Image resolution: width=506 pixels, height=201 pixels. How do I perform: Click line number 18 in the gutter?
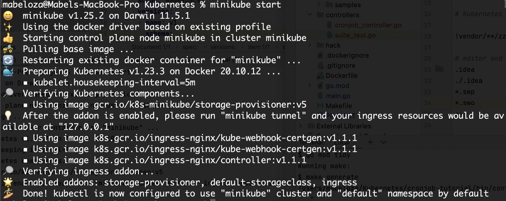pyautogui.click(x=428, y=36)
